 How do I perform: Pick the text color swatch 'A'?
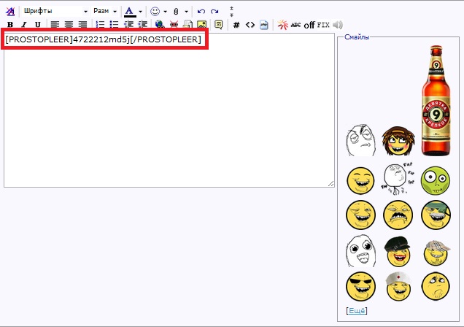tap(129, 12)
